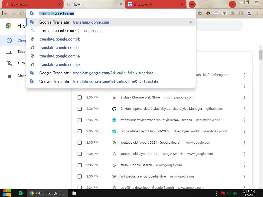The width and height of the screenshot is (263, 197).
Task: Click the avatar face extension icon
Action: click(208, 13)
